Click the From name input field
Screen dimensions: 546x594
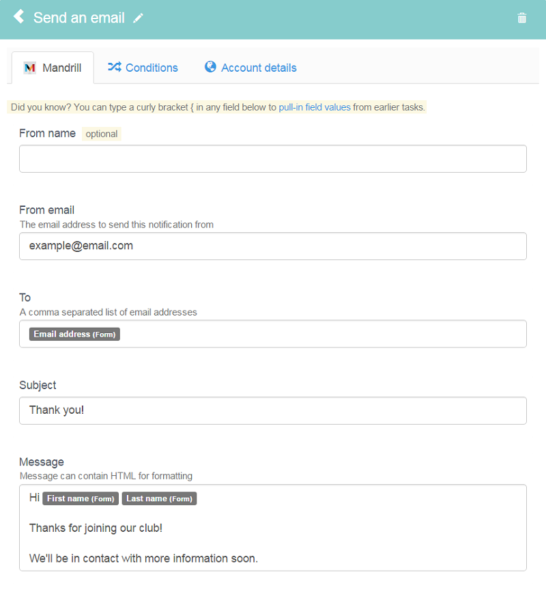[272, 158]
